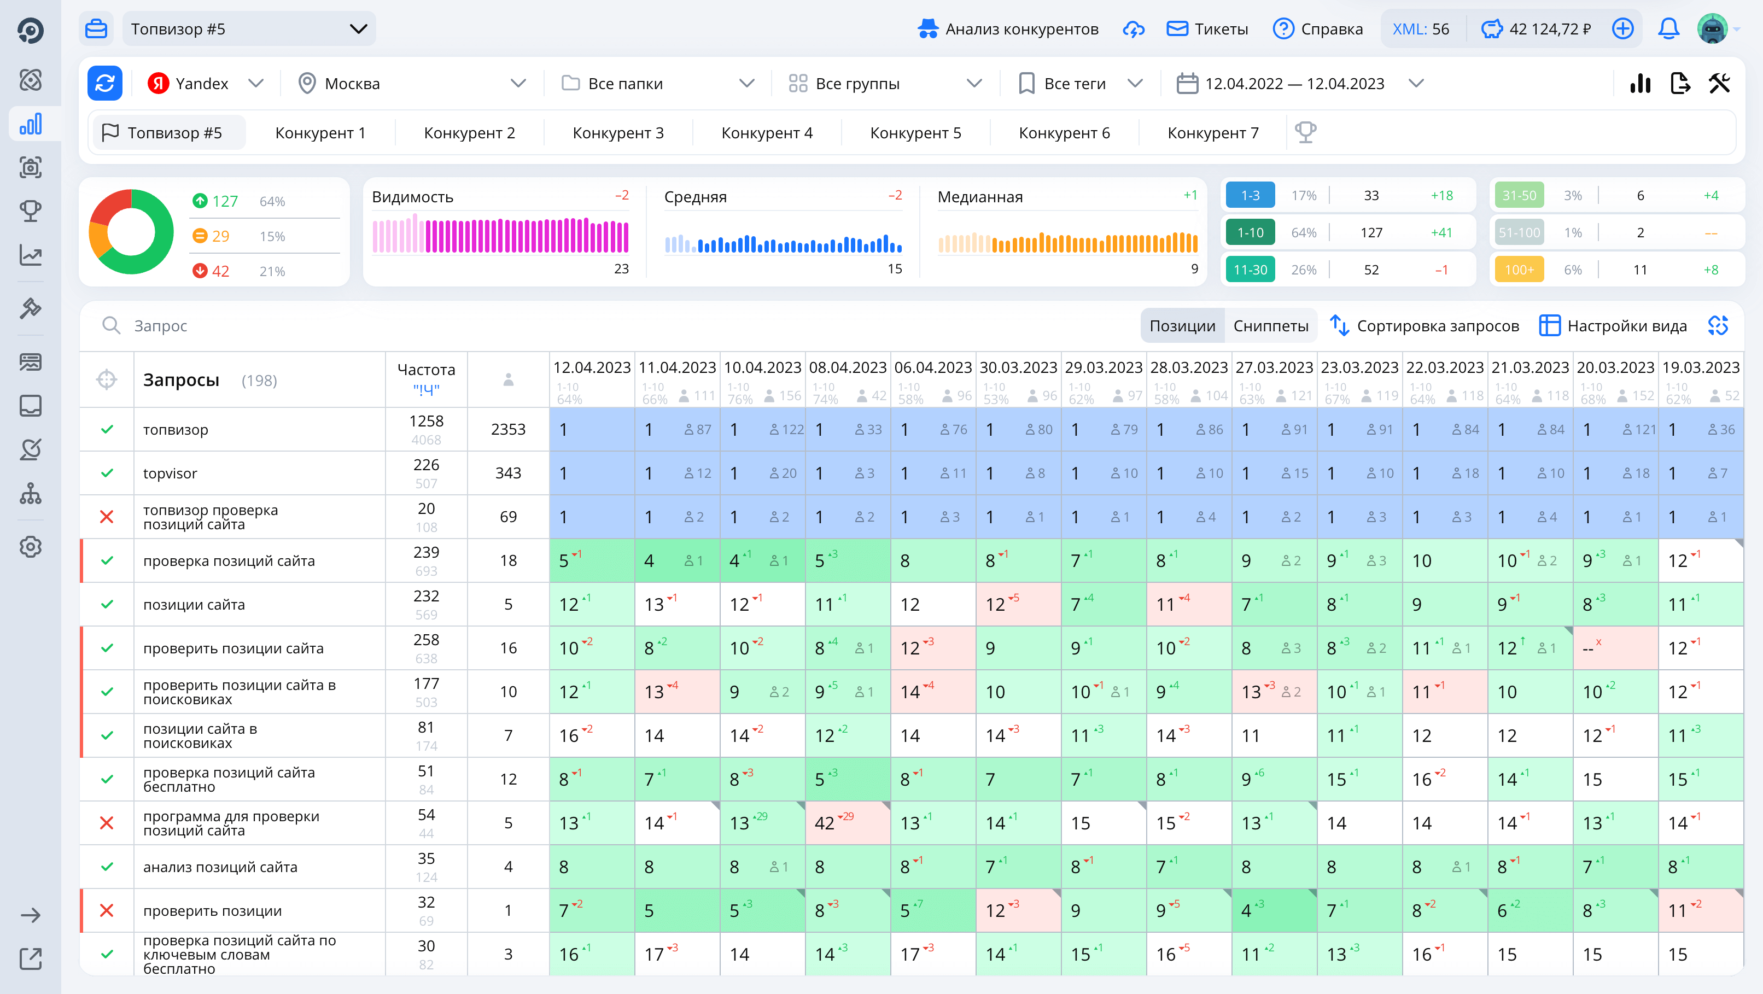Viewport: 1763px width, 994px height.
Task: Click trophy icon after Конкурент 7
Action: click(x=1305, y=132)
